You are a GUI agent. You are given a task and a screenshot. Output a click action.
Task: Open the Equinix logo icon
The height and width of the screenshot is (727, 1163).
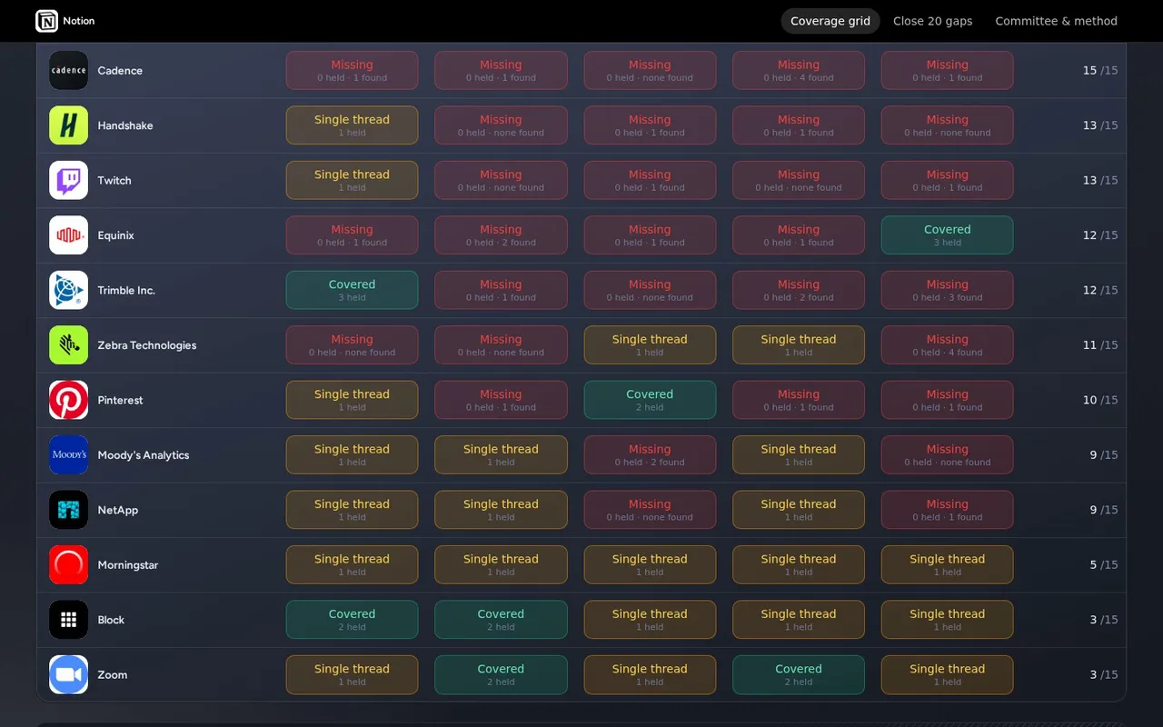point(68,235)
